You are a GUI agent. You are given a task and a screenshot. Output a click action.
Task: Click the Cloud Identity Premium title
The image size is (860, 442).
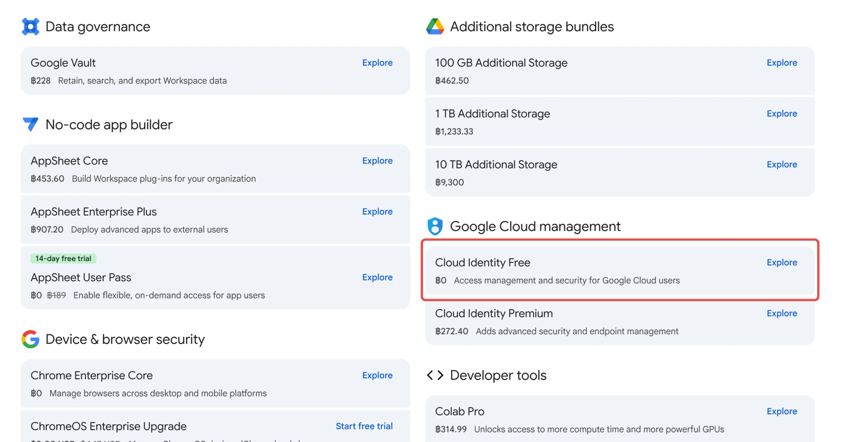click(494, 314)
